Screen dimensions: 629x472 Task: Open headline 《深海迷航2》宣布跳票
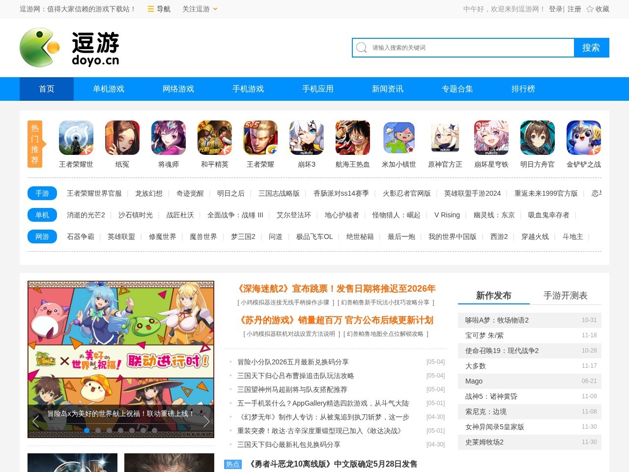[336, 289]
